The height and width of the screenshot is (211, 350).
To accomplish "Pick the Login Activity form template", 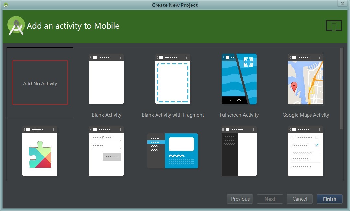I will 106,151.
